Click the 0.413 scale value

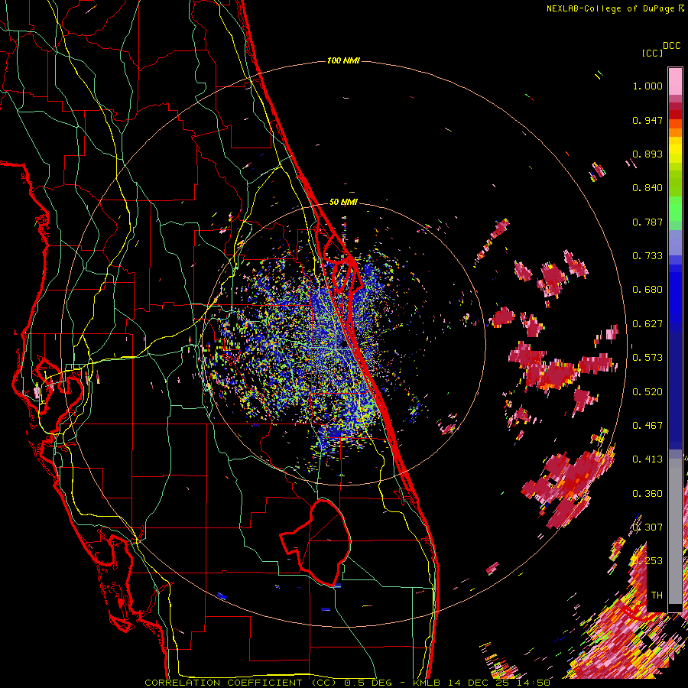tap(647, 459)
